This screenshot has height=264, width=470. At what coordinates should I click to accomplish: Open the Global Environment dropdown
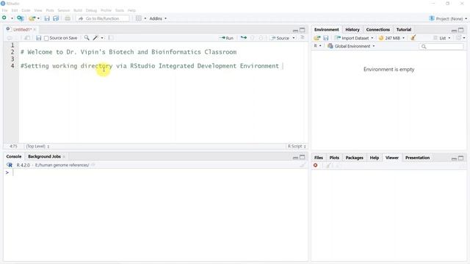tap(351, 46)
